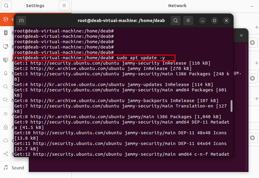Select the Sharing icon in Settings sidebar
This screenshot has width=259, height=178.
(6, 154)
